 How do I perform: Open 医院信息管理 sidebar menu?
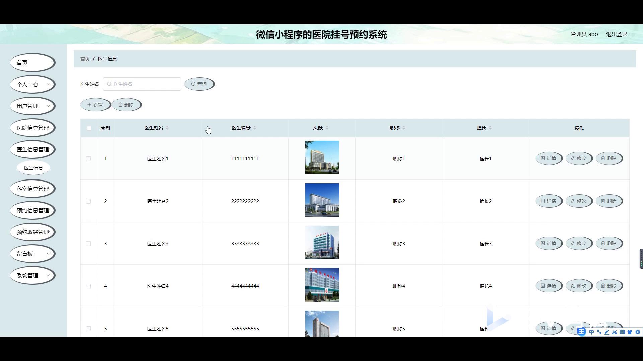coord(32,128)
